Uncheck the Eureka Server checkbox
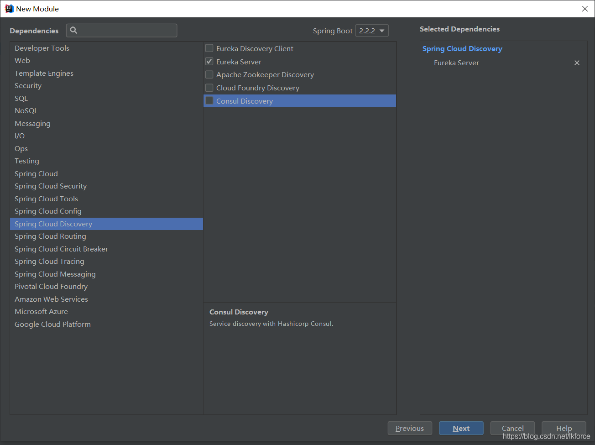 coord(209,62)
